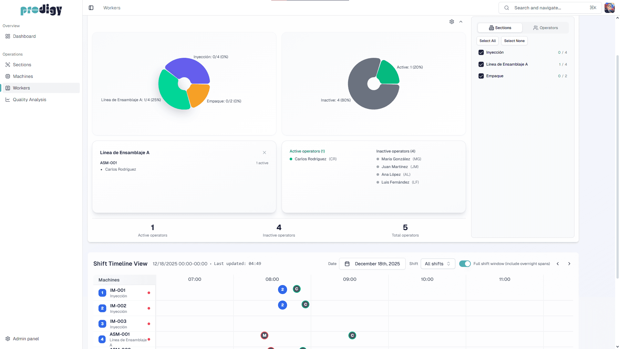Collapse the charts panel chevron
The height and width of the screenshot is (349, 620).
461,22
